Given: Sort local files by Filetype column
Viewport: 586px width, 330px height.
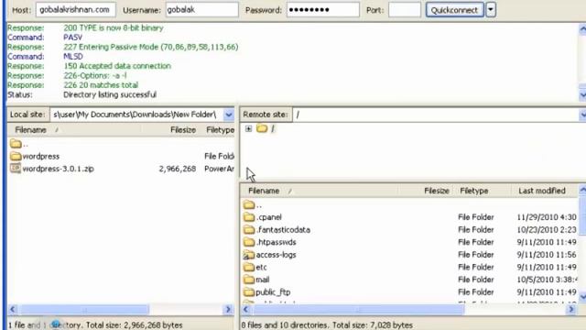Looking at the screenshot, I should click(220, 130).
